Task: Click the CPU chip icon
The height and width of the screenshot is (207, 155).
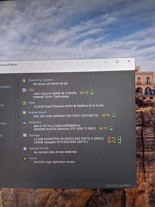Action: pyautogui.click(x=24, y=90)
